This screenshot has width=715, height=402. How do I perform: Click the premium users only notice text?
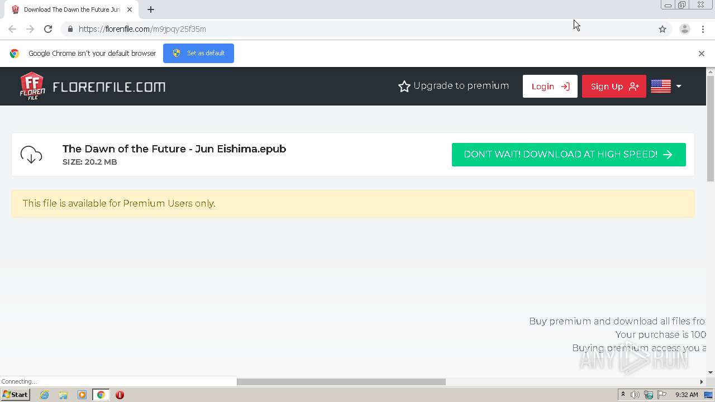click(119, 203)
